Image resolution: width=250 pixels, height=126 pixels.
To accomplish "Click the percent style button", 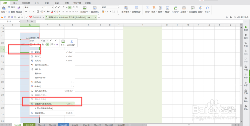I will pos(107,12).
